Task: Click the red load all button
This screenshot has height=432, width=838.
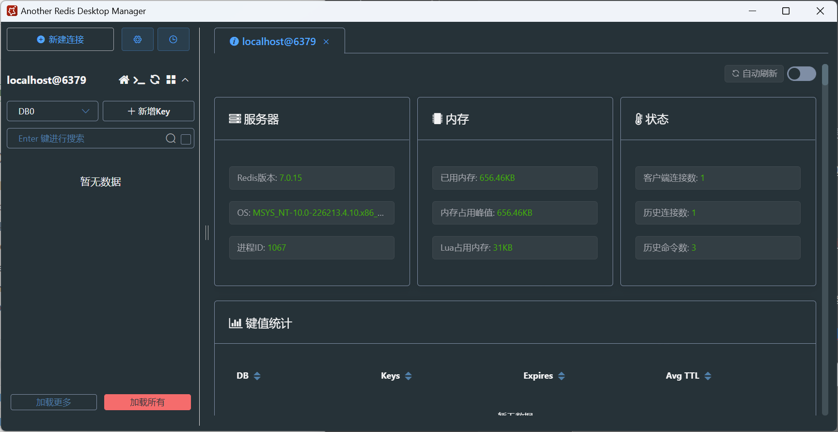Action: click(x=147, y=402)
